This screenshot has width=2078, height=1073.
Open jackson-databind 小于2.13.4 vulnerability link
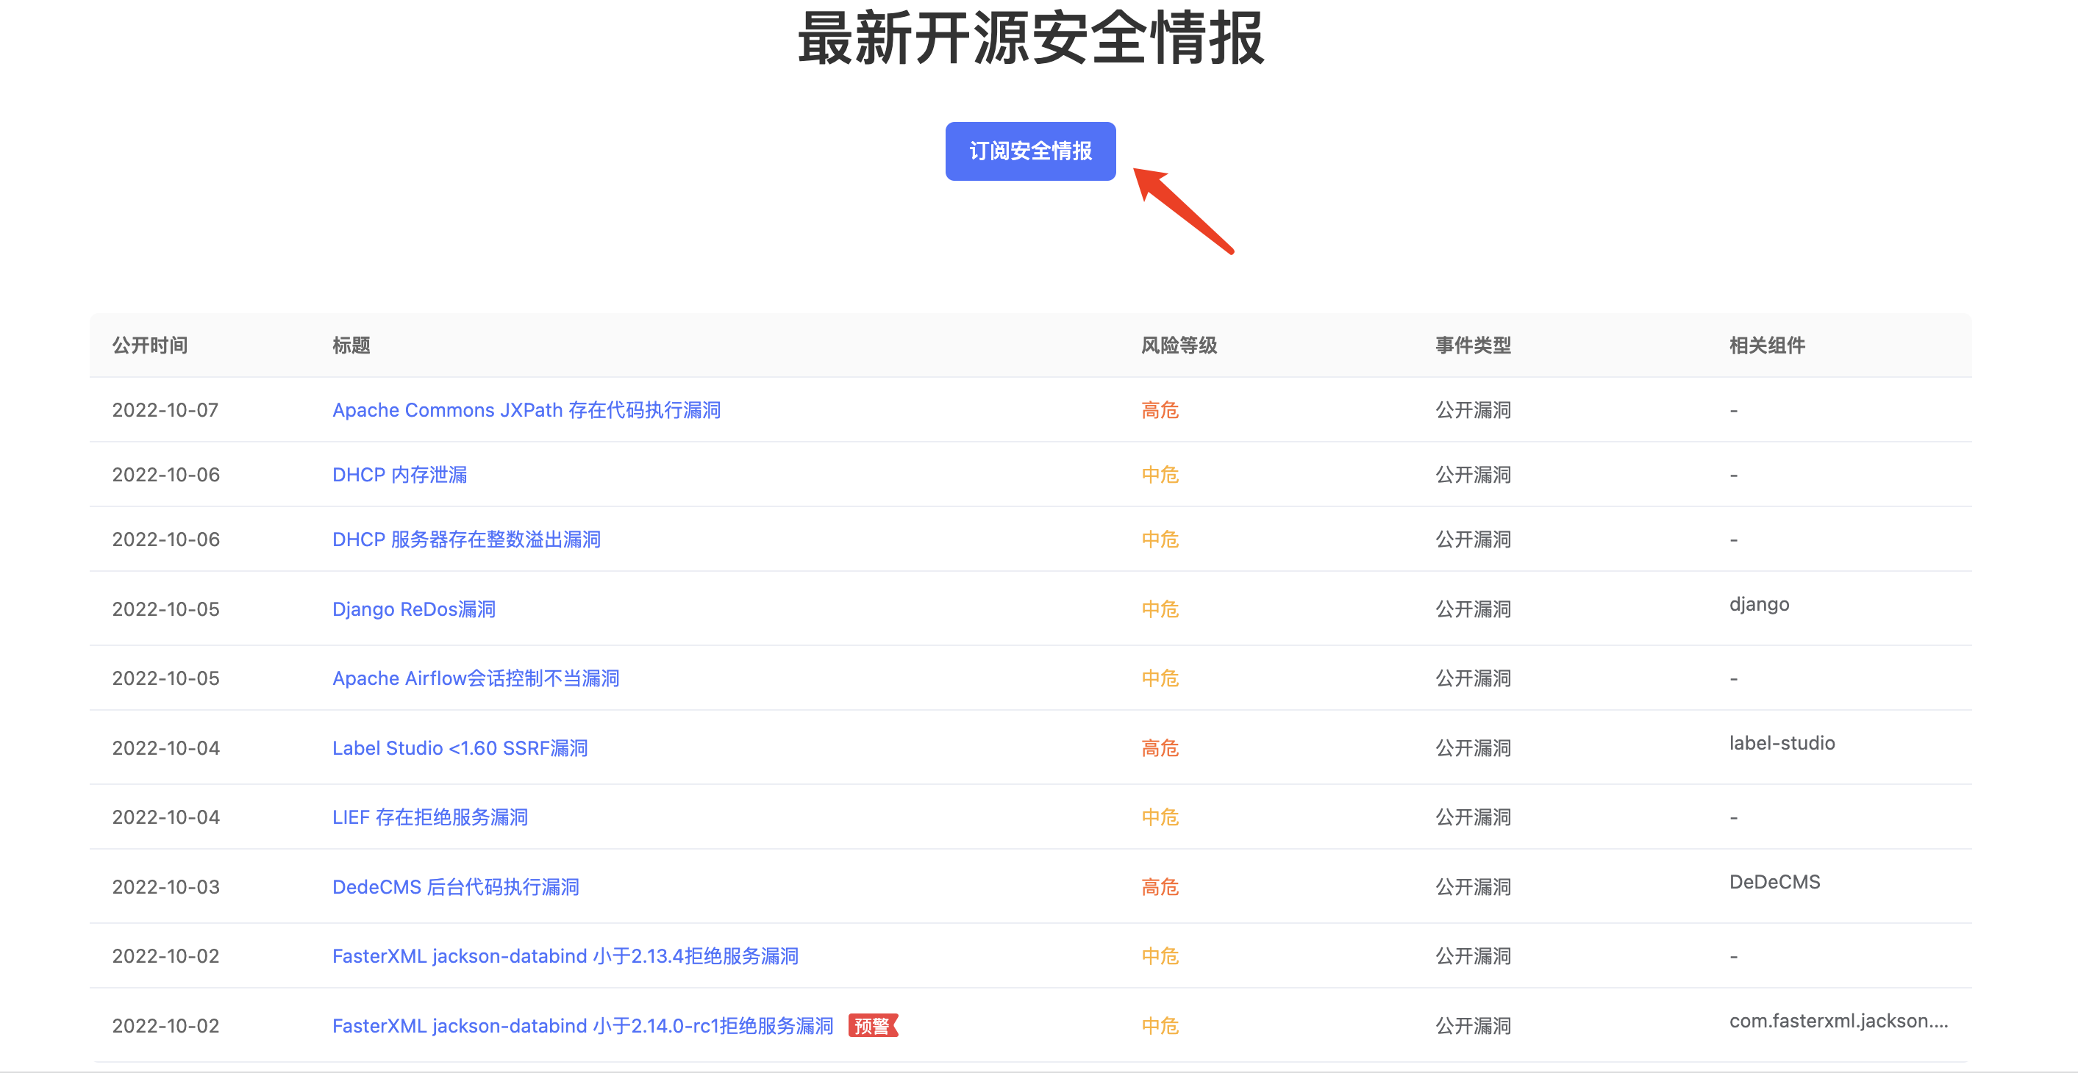coord(565,955)
